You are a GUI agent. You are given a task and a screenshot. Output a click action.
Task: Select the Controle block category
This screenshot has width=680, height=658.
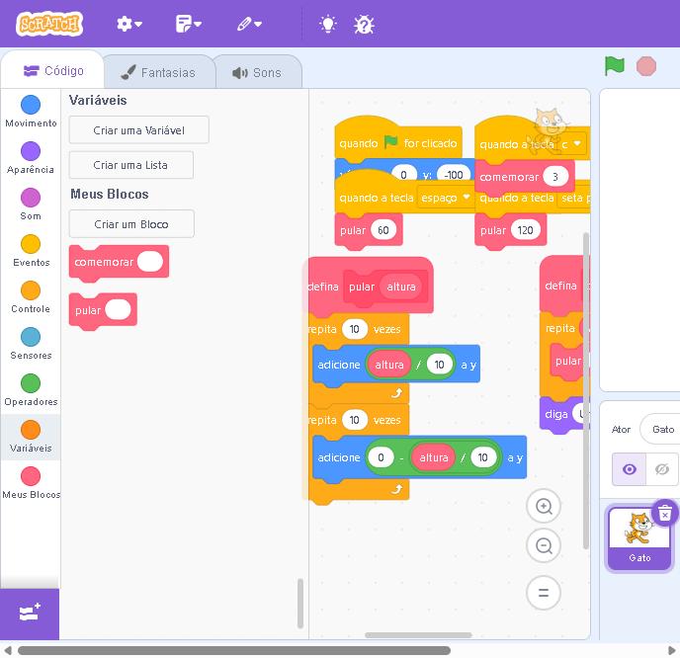click(x=31, y=297)
